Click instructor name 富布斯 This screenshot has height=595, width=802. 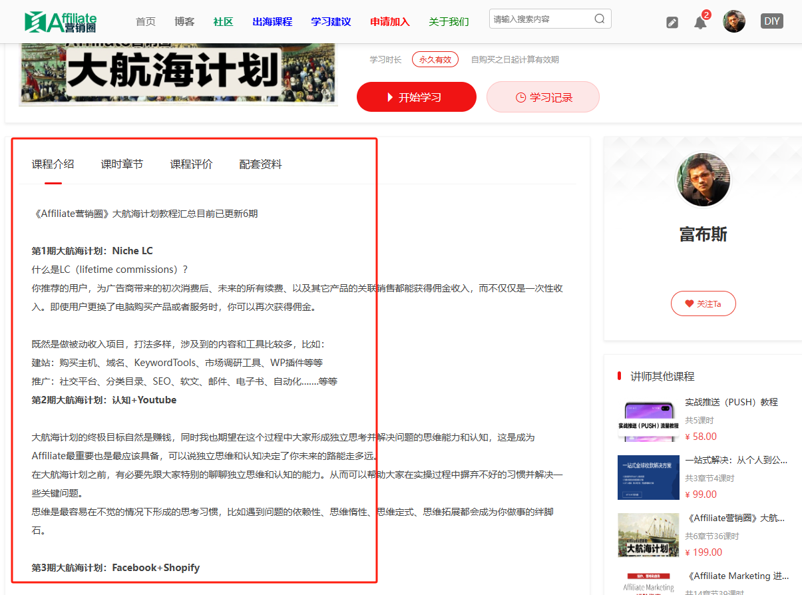(703, 234)
